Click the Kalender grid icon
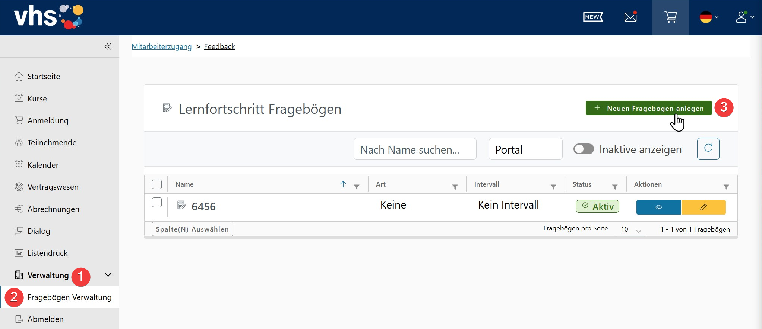762x329 pixels. 19,164
